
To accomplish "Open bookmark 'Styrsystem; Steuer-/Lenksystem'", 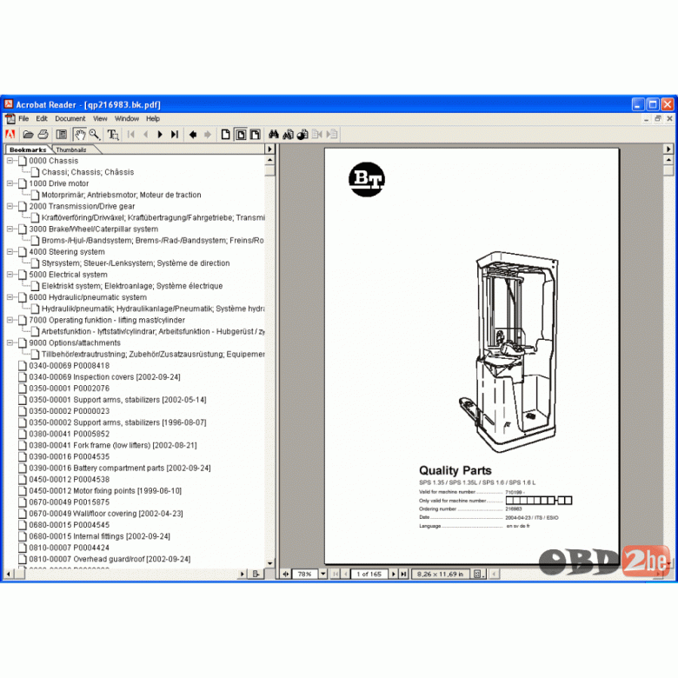I will 136,263.
